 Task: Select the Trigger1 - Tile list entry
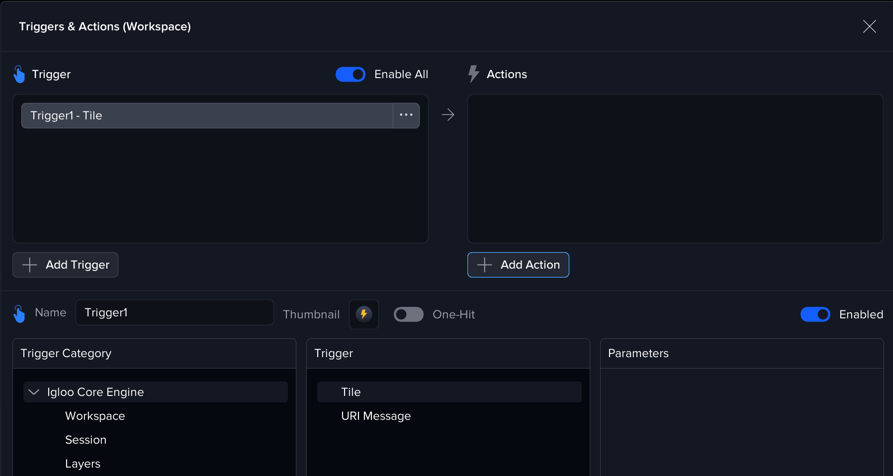pyautogui.click(x=206, y=115)
